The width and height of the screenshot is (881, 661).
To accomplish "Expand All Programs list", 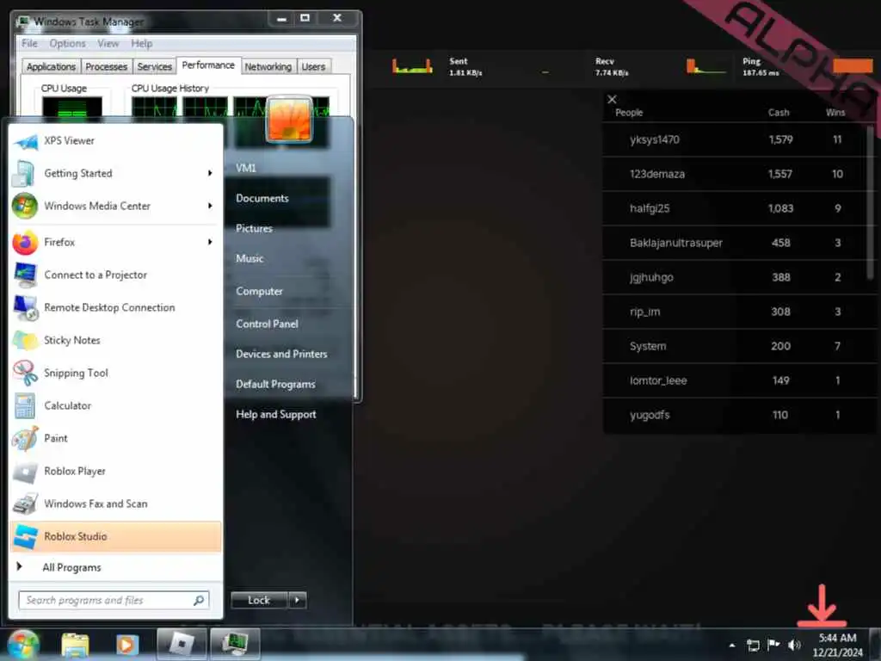I will tap(115, 568).
